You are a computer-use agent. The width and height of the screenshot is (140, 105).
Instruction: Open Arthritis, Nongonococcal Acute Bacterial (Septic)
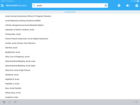coord(24,25)
